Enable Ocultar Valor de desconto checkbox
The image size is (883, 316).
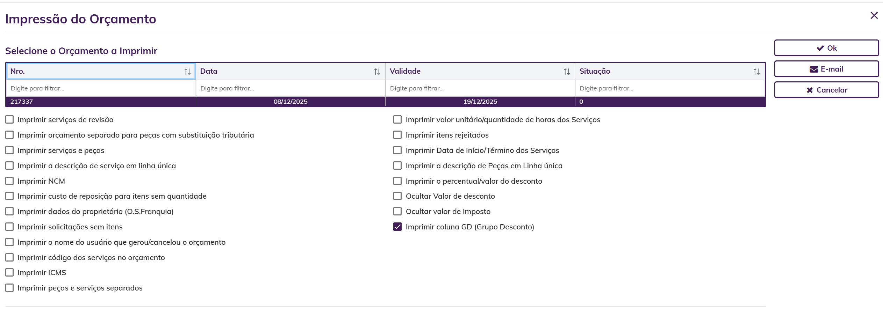pyautogui.click(x=397, y=196)
